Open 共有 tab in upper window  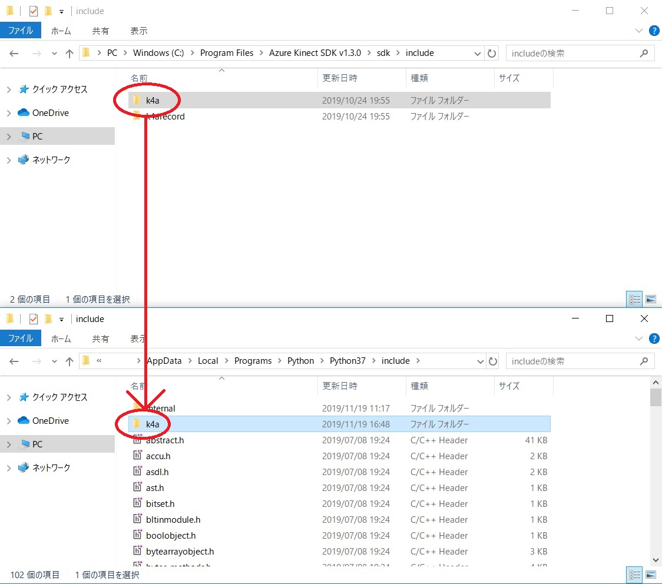101,31
